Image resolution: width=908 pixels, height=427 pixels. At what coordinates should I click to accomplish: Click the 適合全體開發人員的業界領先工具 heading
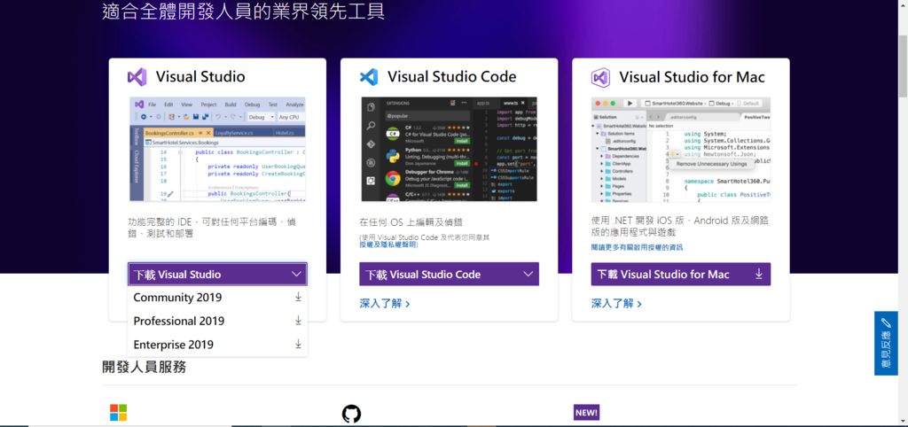point(243,12)
